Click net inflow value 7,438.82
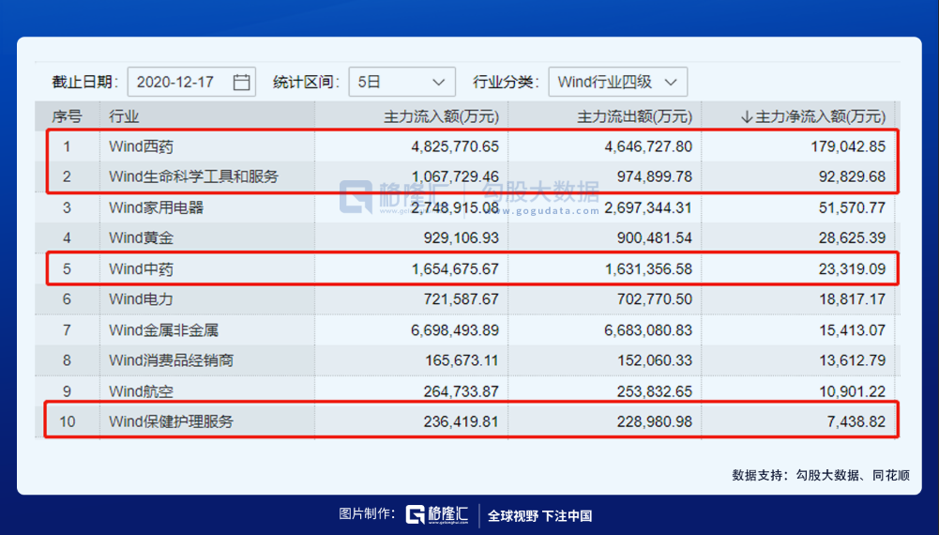Image resolution: width=939 pixels, height=535 pixels. [x=856, y=421]
